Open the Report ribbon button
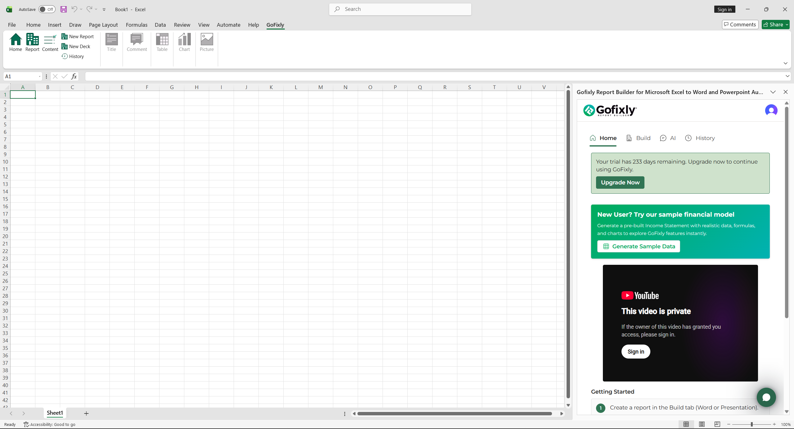 pyautogui.click(x=32, y=42)
